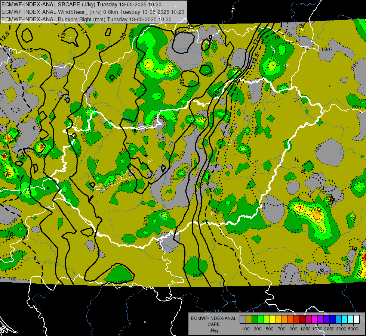Image resolution: width=366 pixels, height=336 pixels.
Task: Select the bright green legend swatch
Action: (261, 319)
